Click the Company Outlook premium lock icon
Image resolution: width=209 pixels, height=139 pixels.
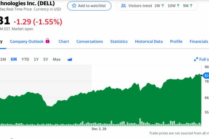pyautogui.click(x=48, y=41)
